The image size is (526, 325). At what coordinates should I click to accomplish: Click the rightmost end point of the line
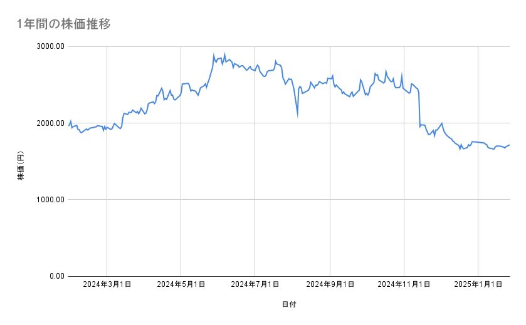pyautogui.click(x=509, y=145)
